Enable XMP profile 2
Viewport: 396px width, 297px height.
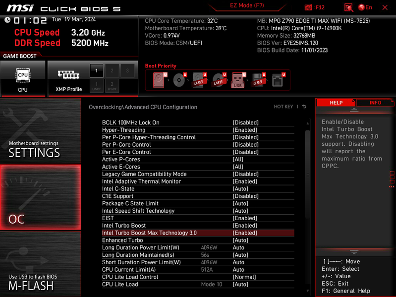pos(112,71)
